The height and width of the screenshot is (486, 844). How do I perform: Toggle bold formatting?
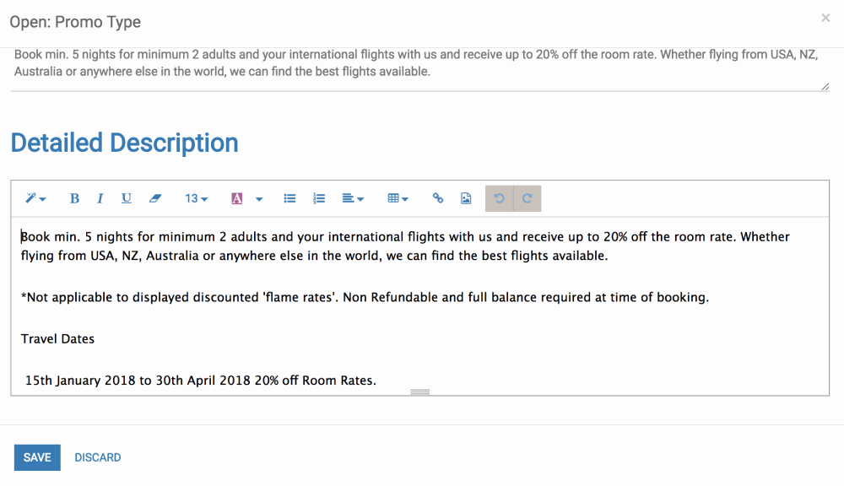74,198
